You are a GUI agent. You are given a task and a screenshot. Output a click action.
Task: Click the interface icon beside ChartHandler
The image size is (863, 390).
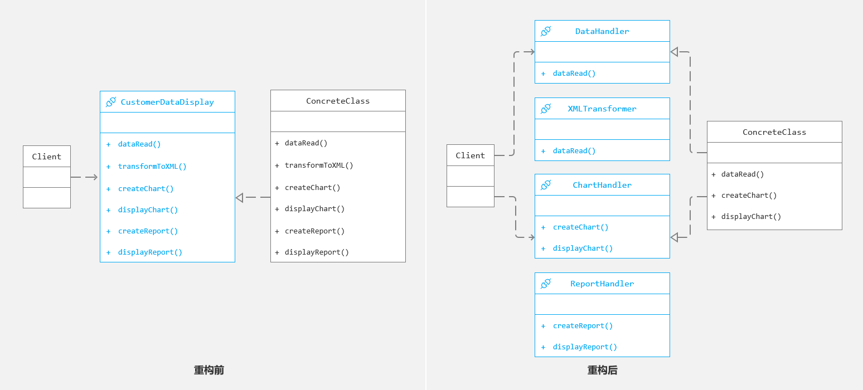[x=546, y=185]
